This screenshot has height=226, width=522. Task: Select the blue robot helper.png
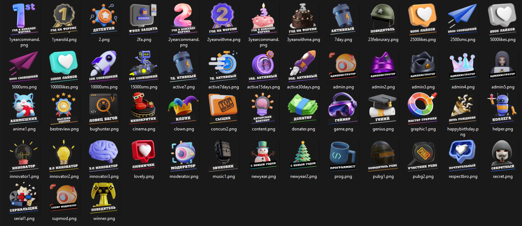pos(503,109)
